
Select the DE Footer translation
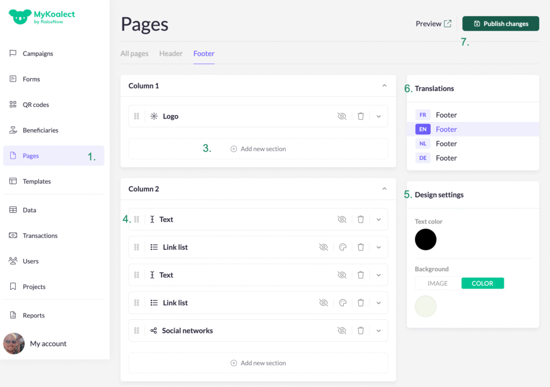(446, 158)
